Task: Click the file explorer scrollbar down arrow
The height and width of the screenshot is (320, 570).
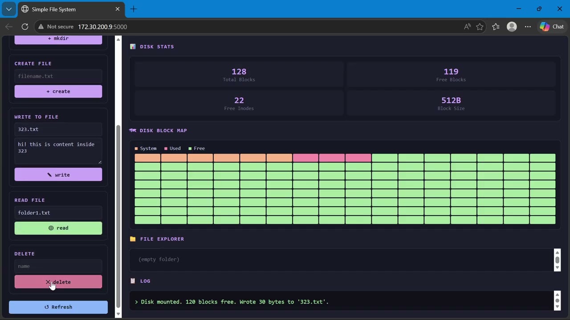Action: point(557,268)
